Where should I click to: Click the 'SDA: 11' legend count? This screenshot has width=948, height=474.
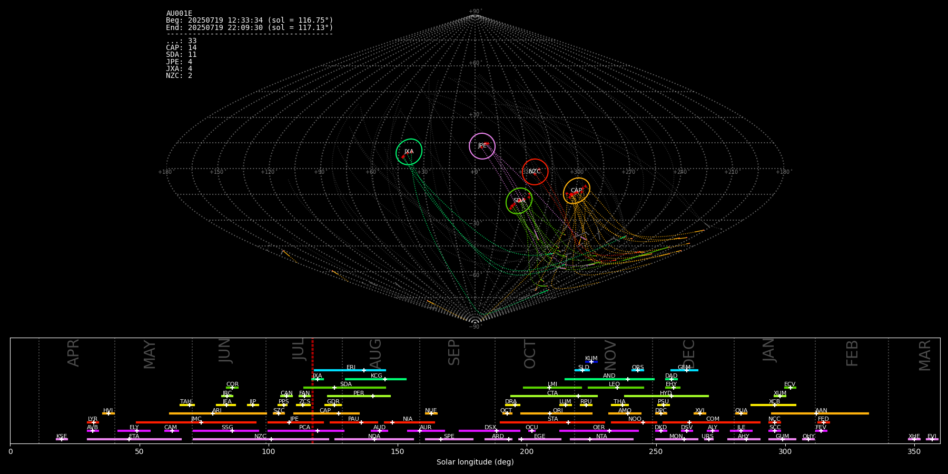[181, 54]
